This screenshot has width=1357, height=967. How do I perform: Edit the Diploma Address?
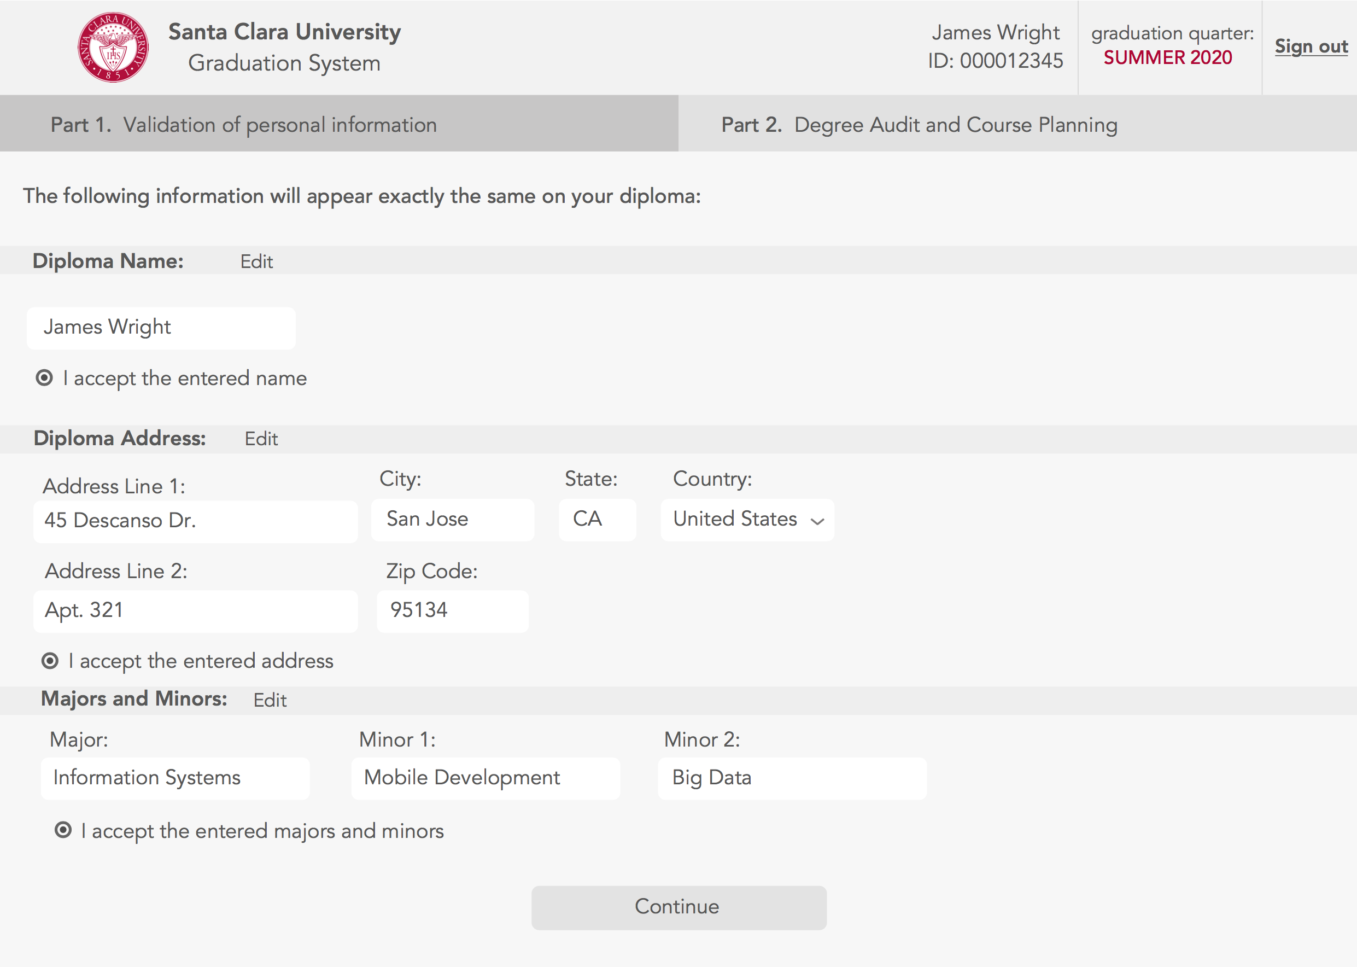(261, 439)
